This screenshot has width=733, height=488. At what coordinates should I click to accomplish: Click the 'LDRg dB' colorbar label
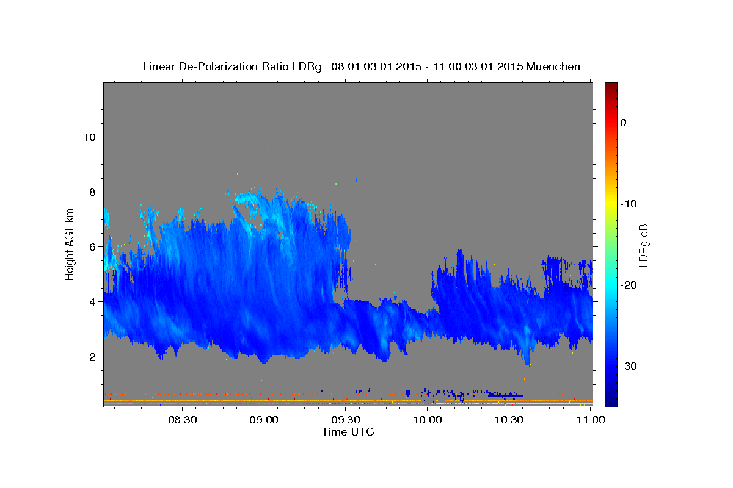point(643,245)
